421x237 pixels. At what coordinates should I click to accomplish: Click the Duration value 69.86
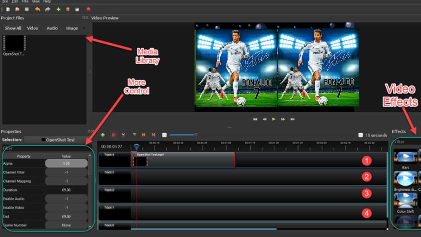pyautogui.click(x=66, y=190)
